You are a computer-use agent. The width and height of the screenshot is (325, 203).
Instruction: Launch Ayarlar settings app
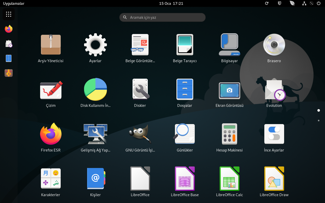click(95, 45)
